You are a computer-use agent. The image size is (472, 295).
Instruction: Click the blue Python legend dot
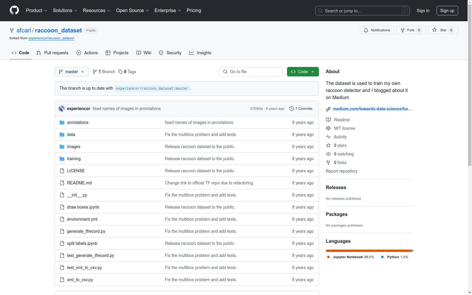(382, 257)
